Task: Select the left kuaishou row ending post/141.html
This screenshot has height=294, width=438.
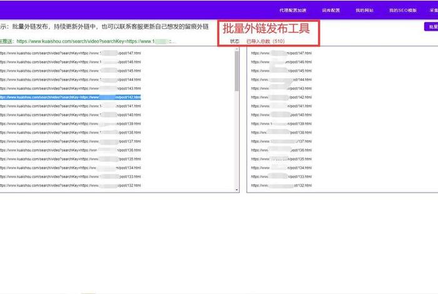Action: coord(70,106)
